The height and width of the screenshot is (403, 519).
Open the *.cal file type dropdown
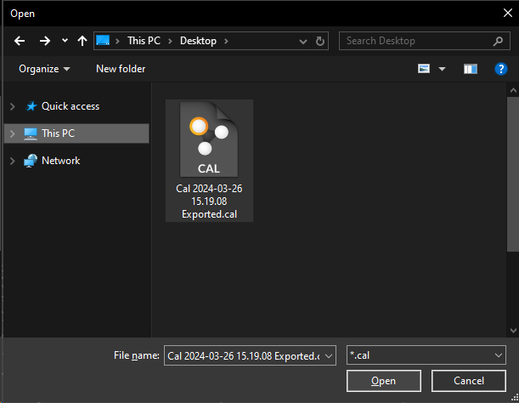point(499,355)
